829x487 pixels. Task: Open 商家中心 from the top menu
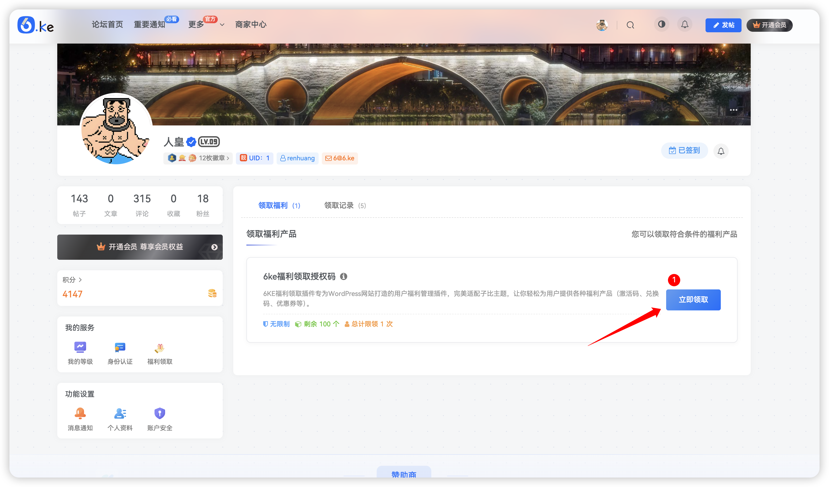tap(250, 24)
